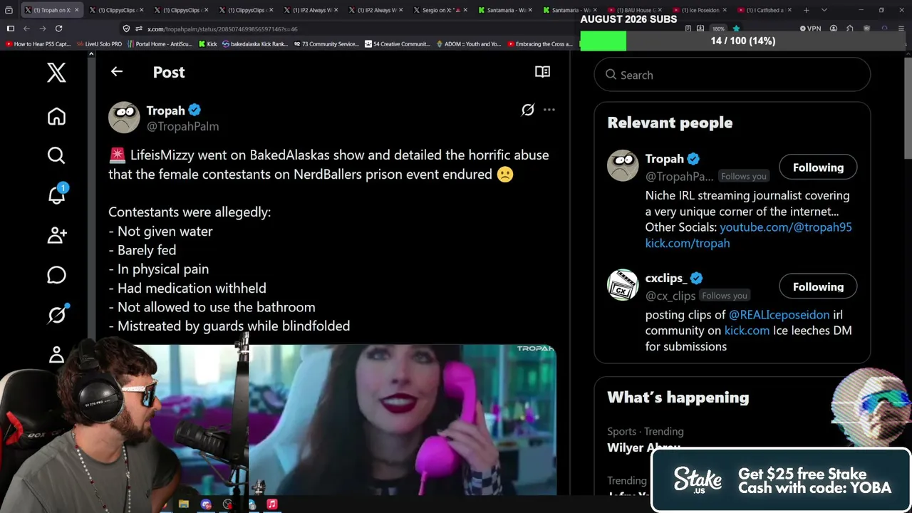
Task: Open the more options menu on the post
Action: point(549,110)
